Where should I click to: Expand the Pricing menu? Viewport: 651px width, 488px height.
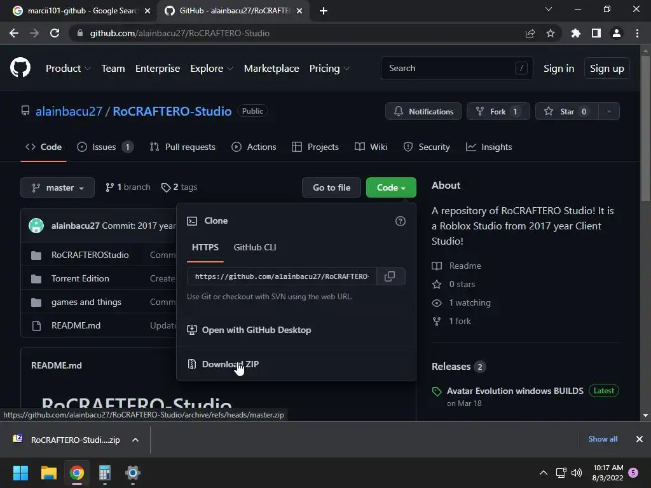(x=330, y=69)
